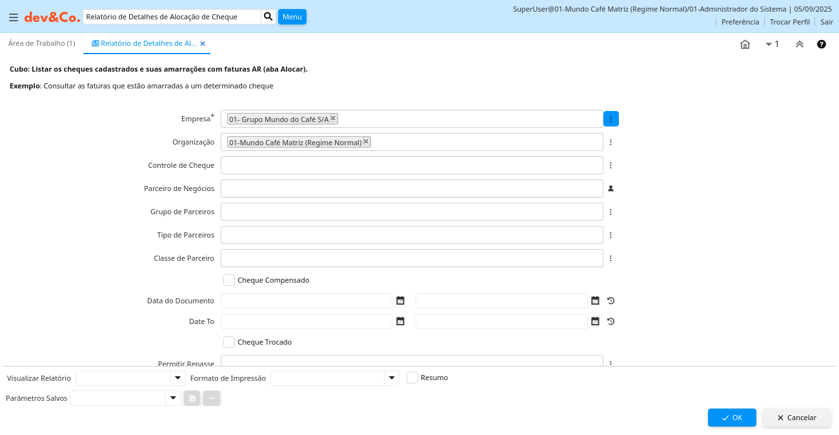Expand the Parâmetros Salvos dropdown
Image resolution: width=839 pixels, height=435 pixels.
coord(172,398)
